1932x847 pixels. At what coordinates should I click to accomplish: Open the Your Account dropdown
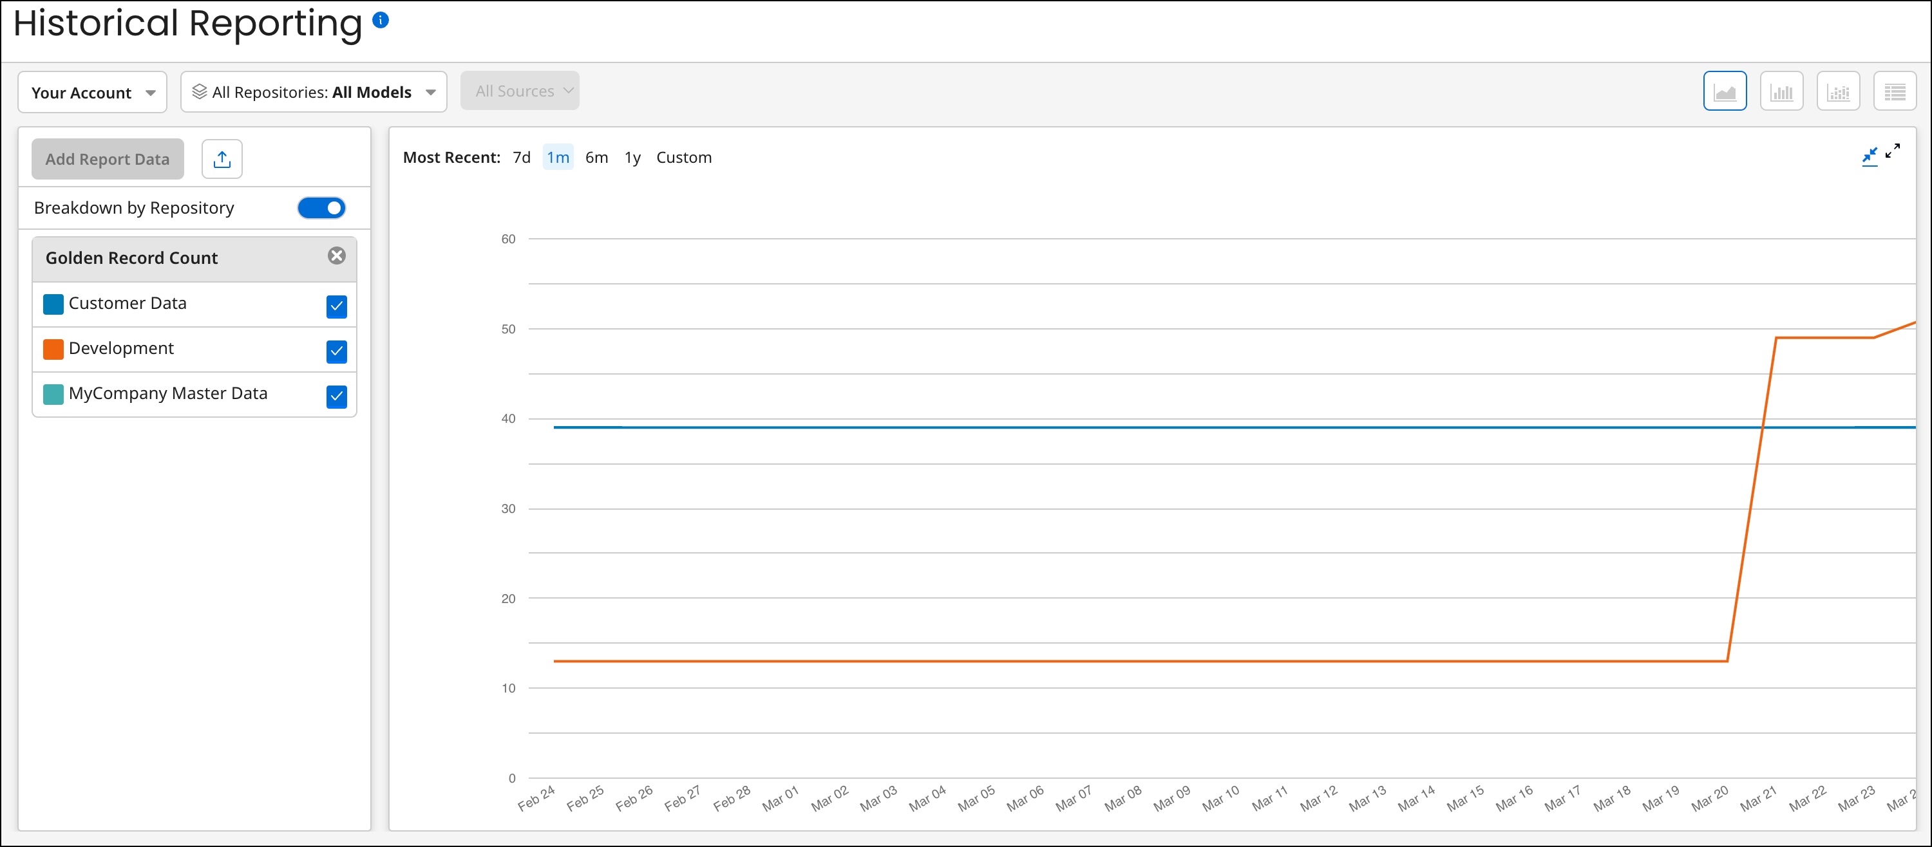[x=92, y=92]
